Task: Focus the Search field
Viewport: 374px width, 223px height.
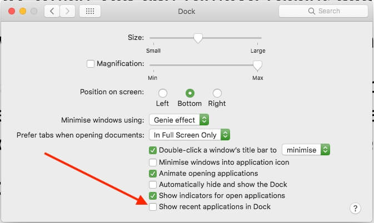Action: click(323, 11)
